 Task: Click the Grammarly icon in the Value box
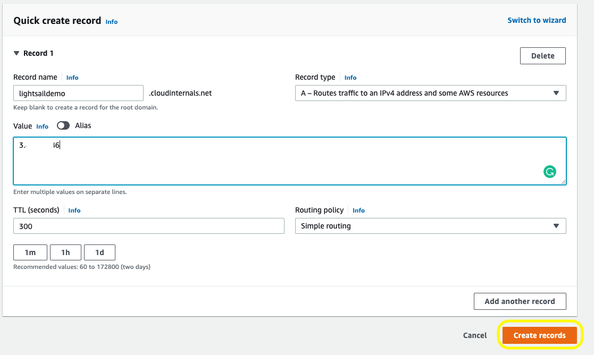[x=550, y=171]
